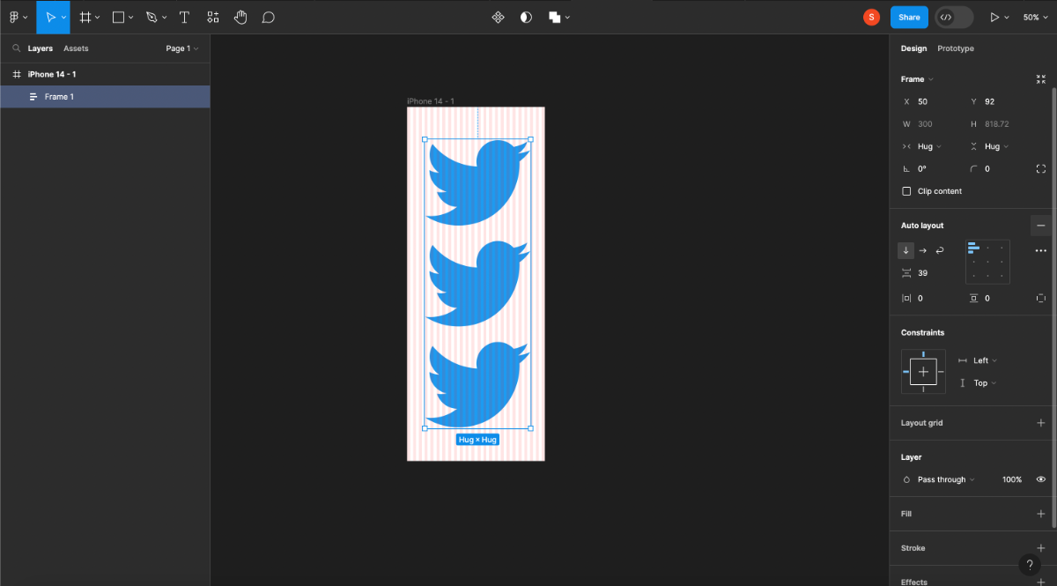The width and height of the screenshot is (1057, 586).
Task: Toggle Dev Mode switch
Action: click(x=954, y=17)
